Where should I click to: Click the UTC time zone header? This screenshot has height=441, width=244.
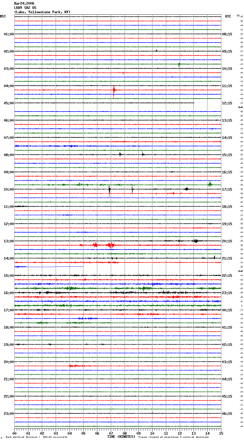point(228,16)
